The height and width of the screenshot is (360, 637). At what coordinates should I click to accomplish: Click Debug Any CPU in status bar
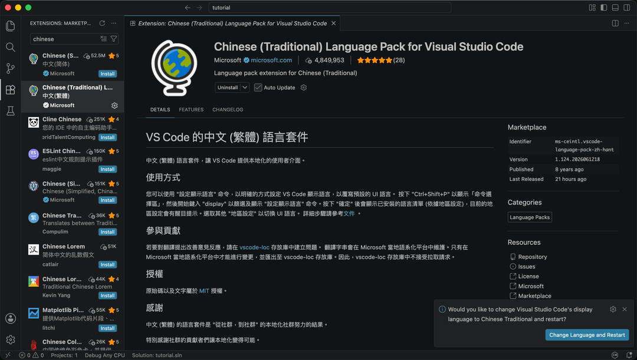point(105,355)
